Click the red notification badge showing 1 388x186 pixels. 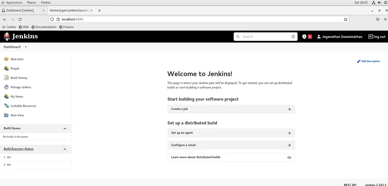point(310,37)
